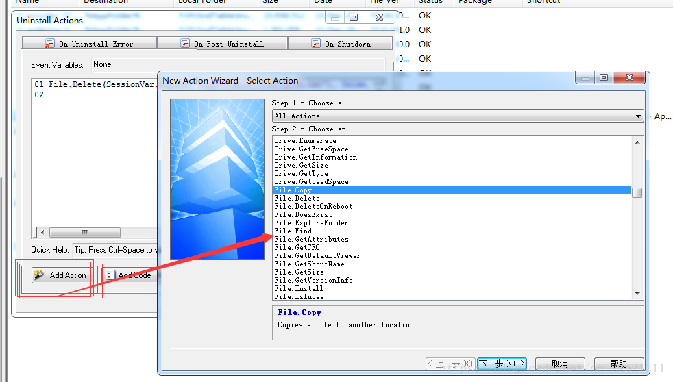Click the Add Action button
Viewport: 673px width, 382px height.
pyautogui.click(x=62, y=275)
